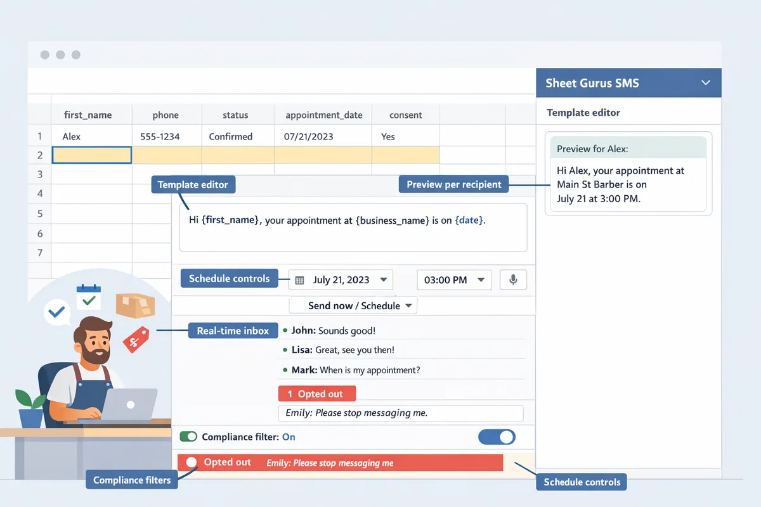Image resolution: width=761 pixels, height=507 pixels.
Task: Select row header 3
Action: click(x=39, y=174)
